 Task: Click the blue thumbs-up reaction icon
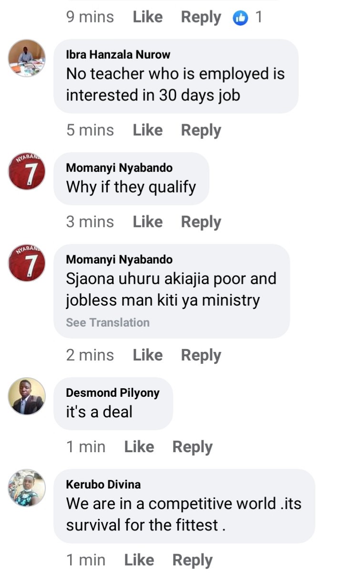[241, 18]
